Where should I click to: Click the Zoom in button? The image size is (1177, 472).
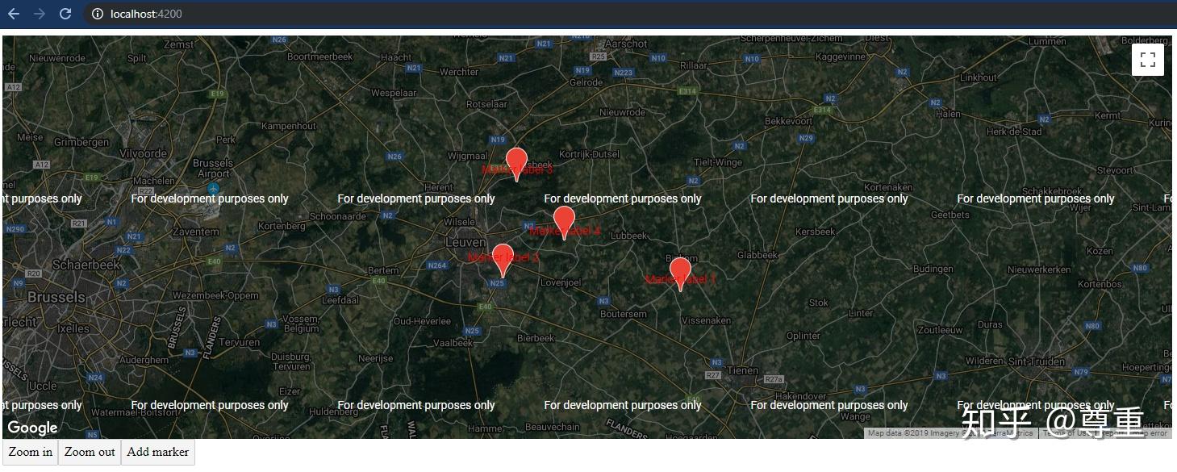[31, 452]
